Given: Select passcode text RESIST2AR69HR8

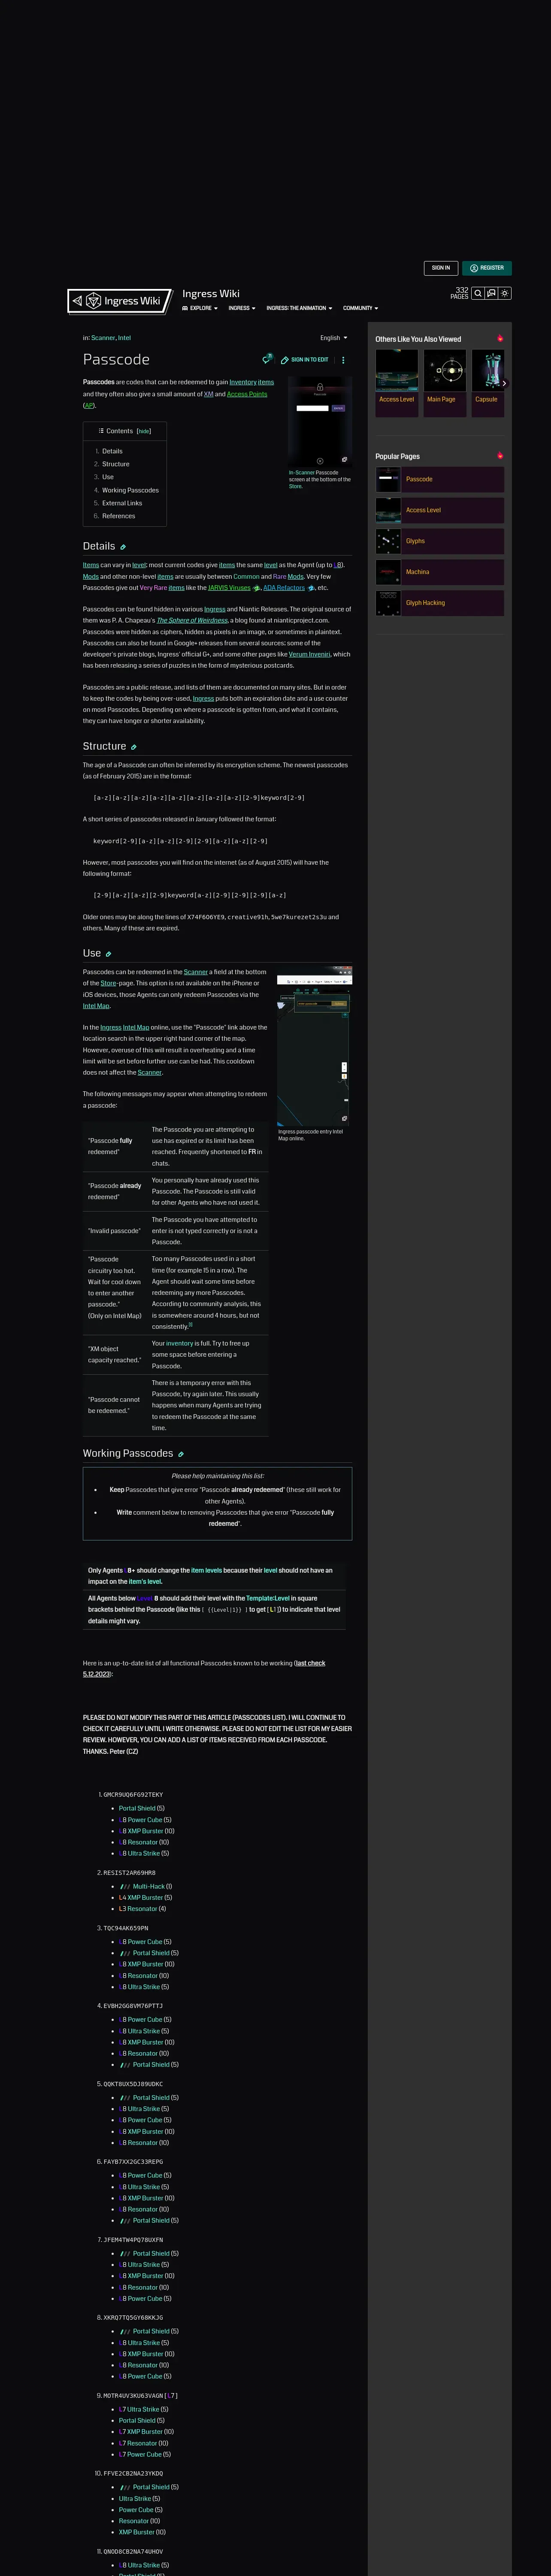Looking at the screenshot, I should pyautogui.click(x=129, y=1873).
